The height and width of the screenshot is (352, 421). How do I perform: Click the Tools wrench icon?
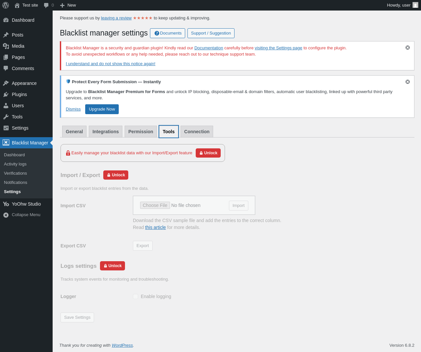coord(6,117)
